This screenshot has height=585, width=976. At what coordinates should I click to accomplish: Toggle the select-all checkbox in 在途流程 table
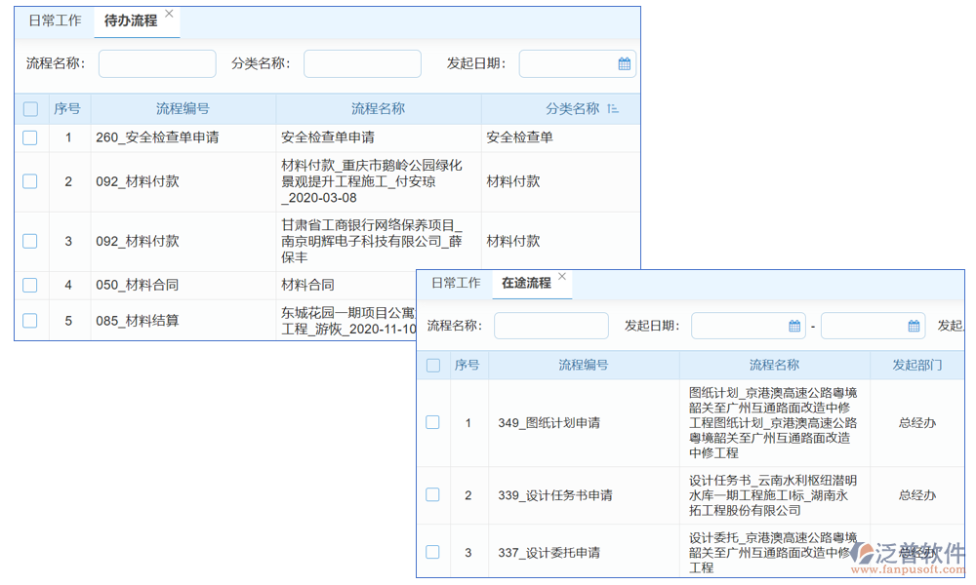tap(432, 364)
